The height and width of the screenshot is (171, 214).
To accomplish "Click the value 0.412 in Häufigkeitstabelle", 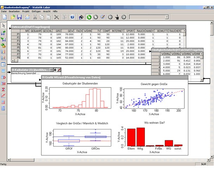I will 186,61.
